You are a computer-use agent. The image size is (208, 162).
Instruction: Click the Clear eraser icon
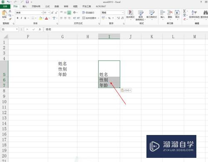pos(184,19)
